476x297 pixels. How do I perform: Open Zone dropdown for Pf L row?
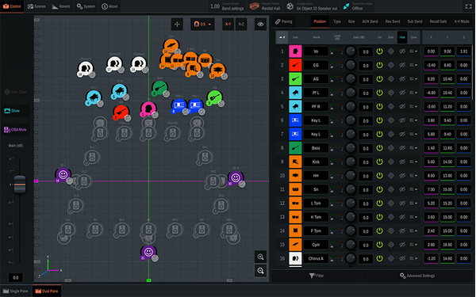coord(413,93)
